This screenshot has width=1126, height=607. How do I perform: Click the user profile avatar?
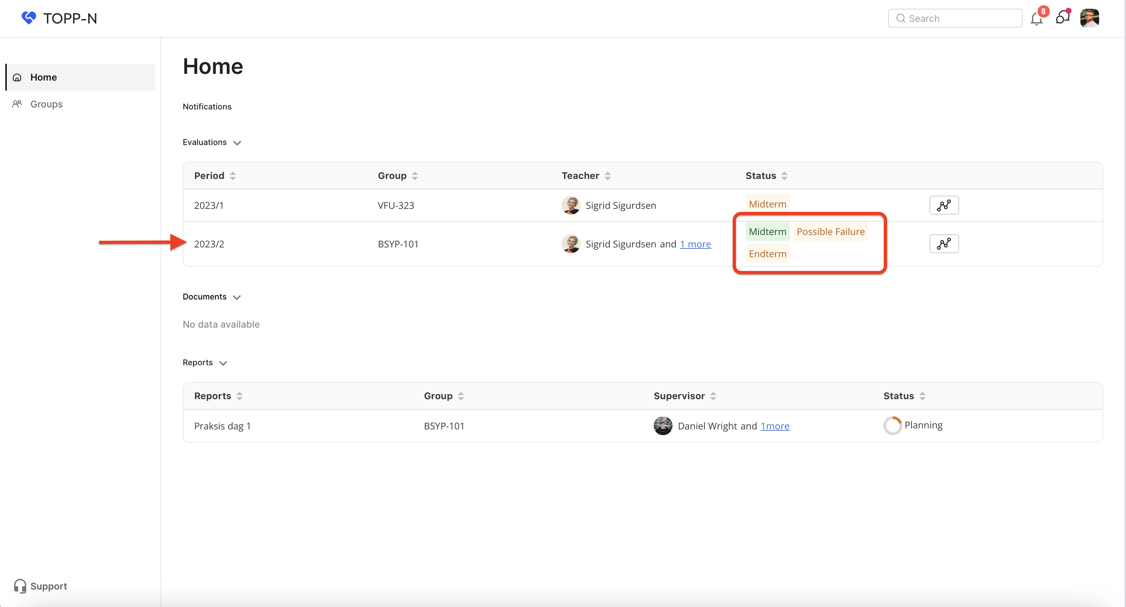1089,18
